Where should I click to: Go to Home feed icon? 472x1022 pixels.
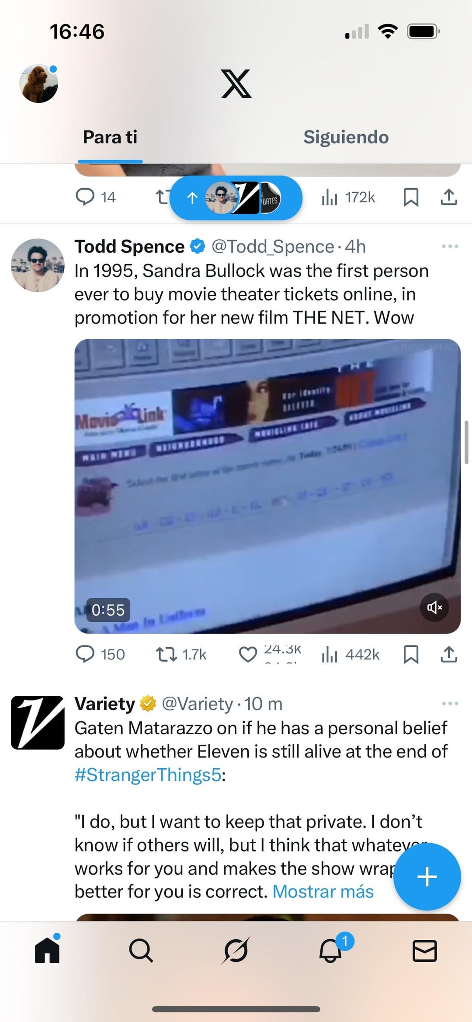coord(47,950)
